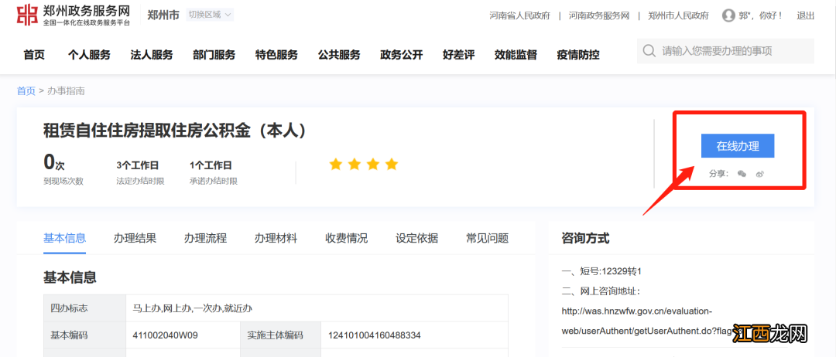Open the 河南政务服务网 link
The image size is (836, 357).
(x=599, y=15)
